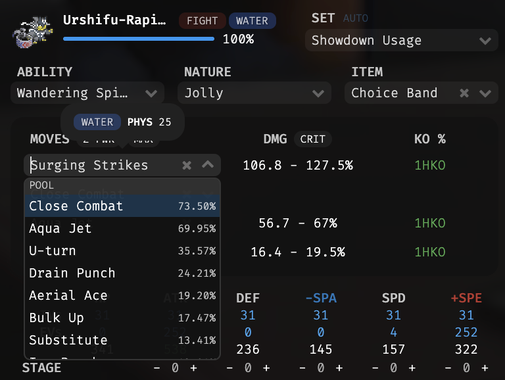Toggle the CRIT damage button
Image resolution: width=505 pixels, height=380 pixels.
tap(313, 139)
